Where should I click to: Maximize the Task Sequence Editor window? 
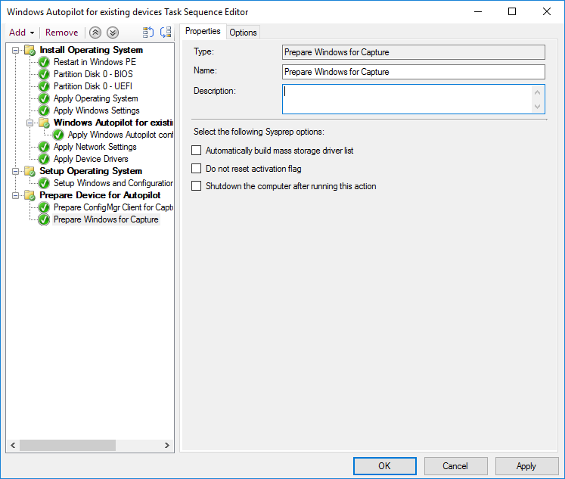pos(511,12)
